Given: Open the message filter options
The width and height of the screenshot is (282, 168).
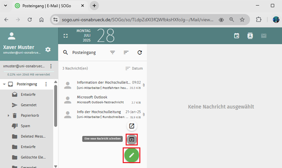Looking at the screenshot, I should pos(113,52).
